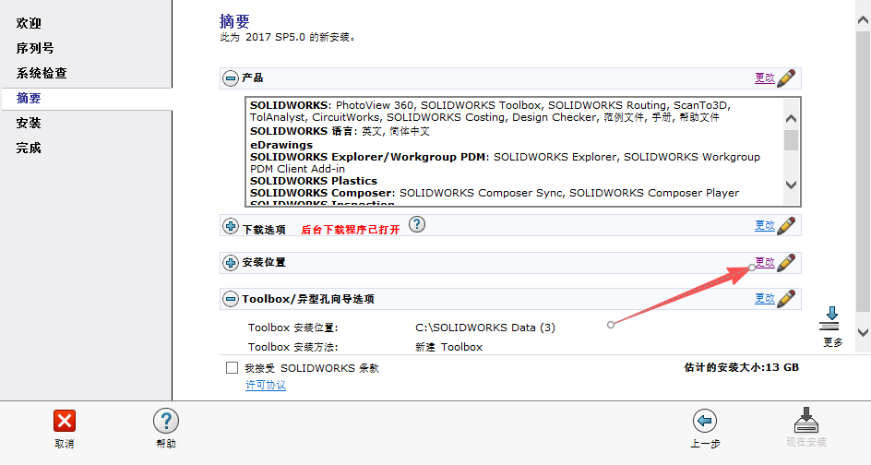Click the Toolbox 安装方法 label
Screen dimensions: 871x465
pos(292,347)
